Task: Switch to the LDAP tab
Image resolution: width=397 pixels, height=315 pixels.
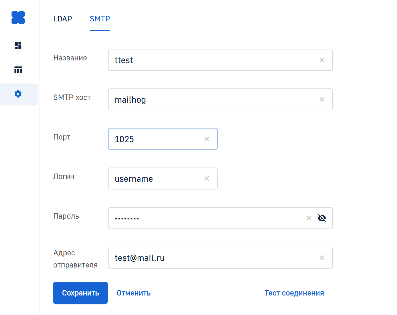Action: coord(63,19)
